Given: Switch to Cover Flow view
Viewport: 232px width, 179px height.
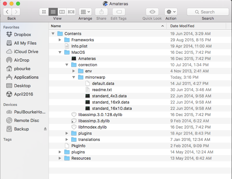Looking at the screenshot, I should [71, 12].
